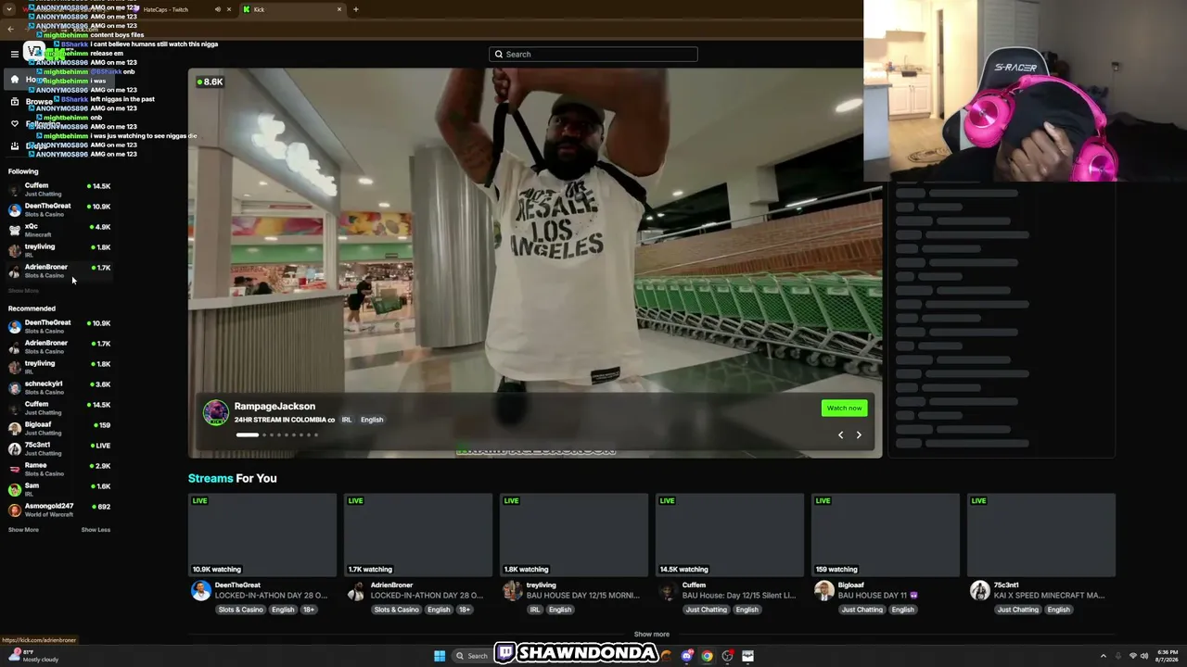The height and width of the screenshot is (667, 1187).
Task: Click 75c3nt1's avatar under Streams For You
Action: pyautogui.click(x=979, y=591)
